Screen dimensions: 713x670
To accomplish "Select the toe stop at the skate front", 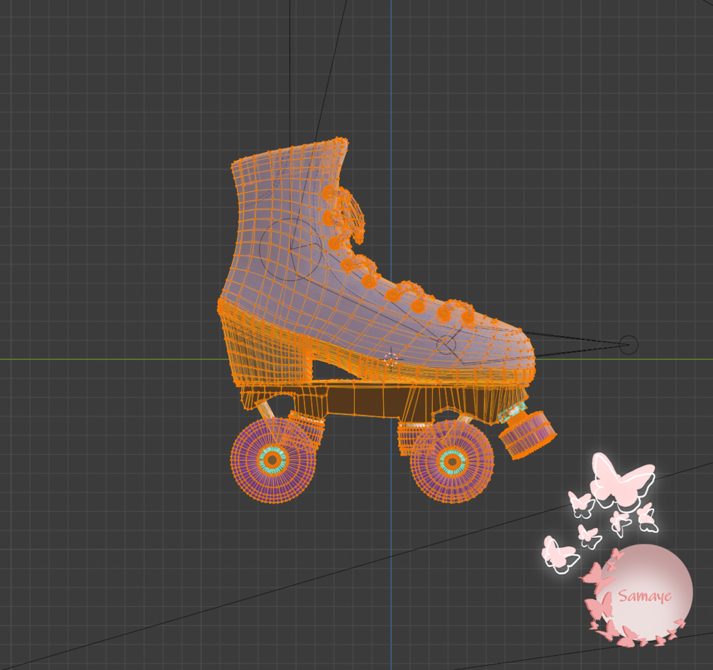I will tap(527, 434).
